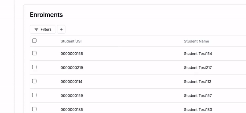246x113 pixels.
Task: Click the Student Test133 name cell
Action: tap(198, 110)
